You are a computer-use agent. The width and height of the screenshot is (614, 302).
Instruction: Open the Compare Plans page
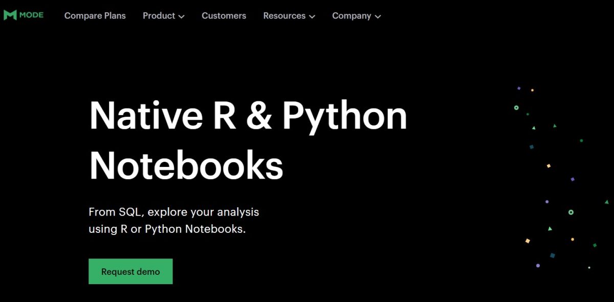click(95, 16)
